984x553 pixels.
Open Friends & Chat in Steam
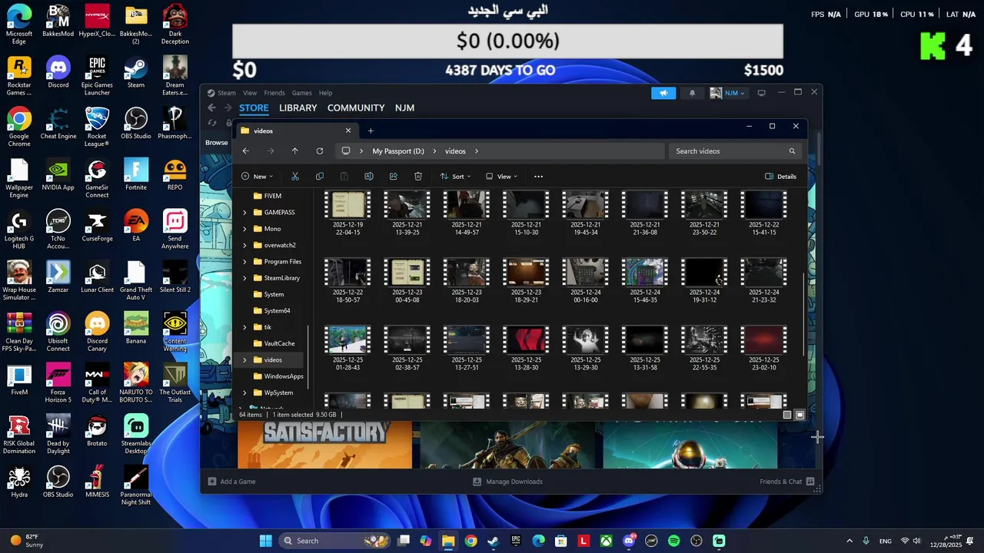pos(787,482)
